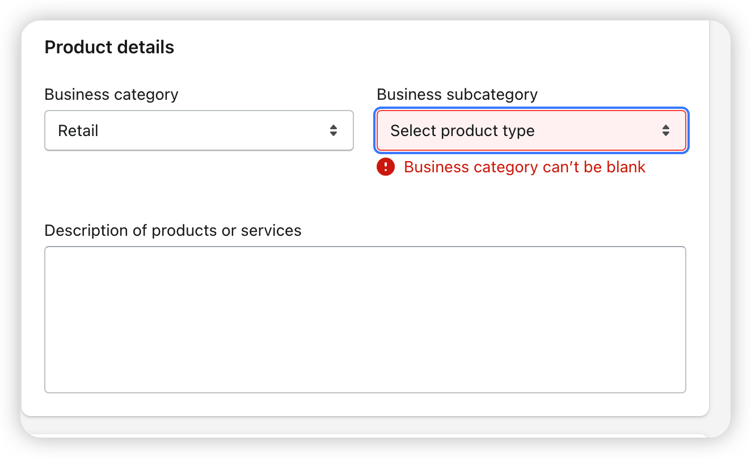
Task: Click the Business category can't be blank message
Action: point(524,167)
